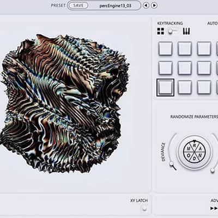Toggle the XY LATCH switch
This screenshot has width=218, height=218.
coord(144,209)
